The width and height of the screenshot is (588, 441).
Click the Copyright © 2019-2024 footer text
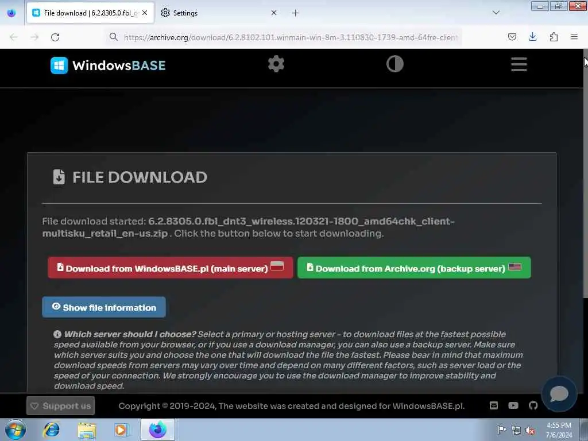point(291,406)
